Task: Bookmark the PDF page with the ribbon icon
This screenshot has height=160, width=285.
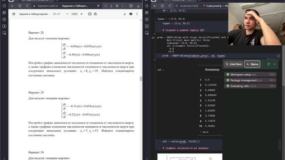Action: (98, 6)
